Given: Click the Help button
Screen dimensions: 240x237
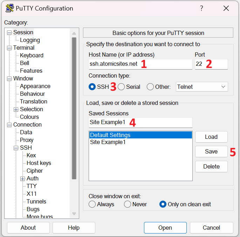Looking at the screenshot, I should (x=74, y=228).
